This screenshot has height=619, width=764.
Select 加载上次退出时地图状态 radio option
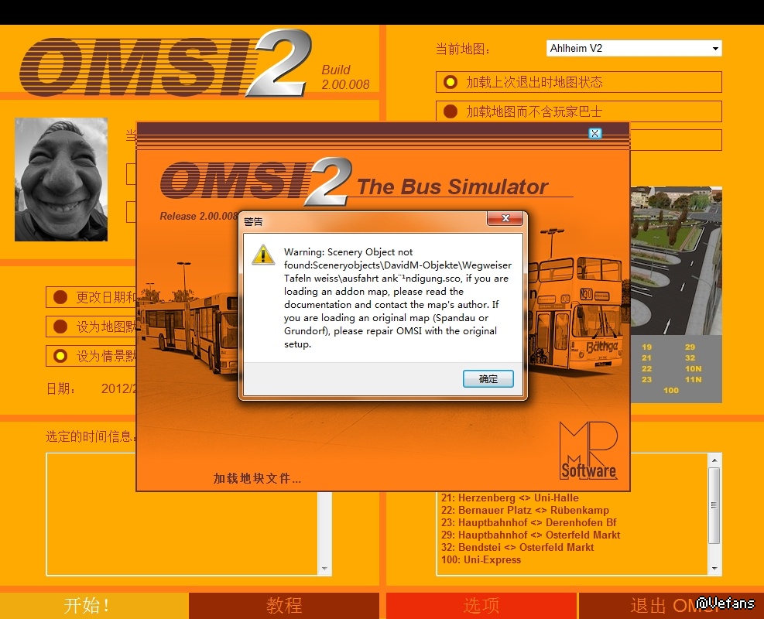[579, 82]
